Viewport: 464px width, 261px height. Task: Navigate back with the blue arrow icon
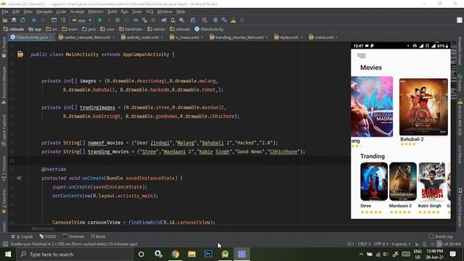pos(34,20)
